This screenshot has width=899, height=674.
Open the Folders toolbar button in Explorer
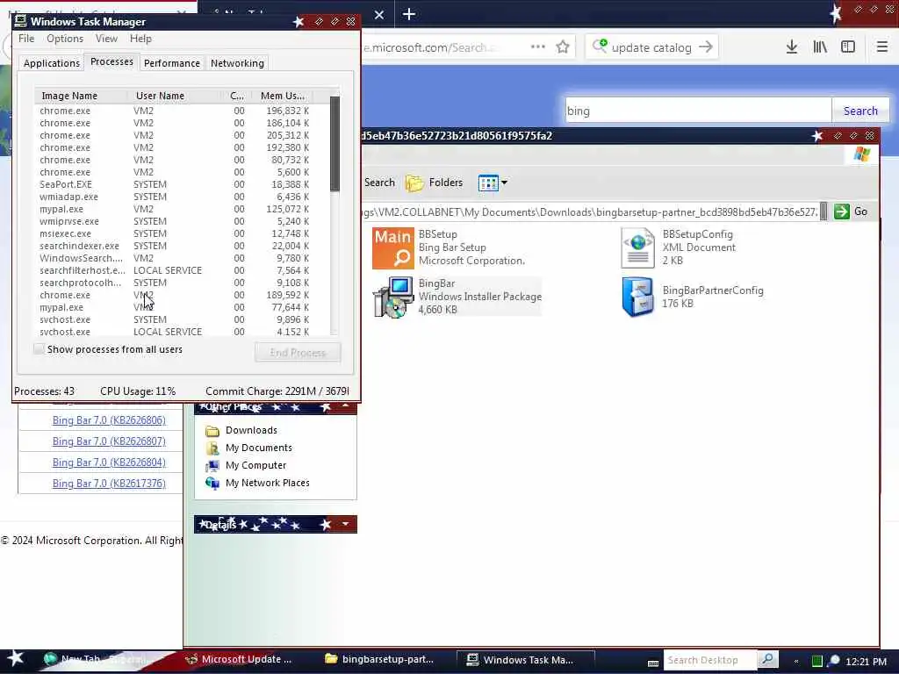(434, 183)
